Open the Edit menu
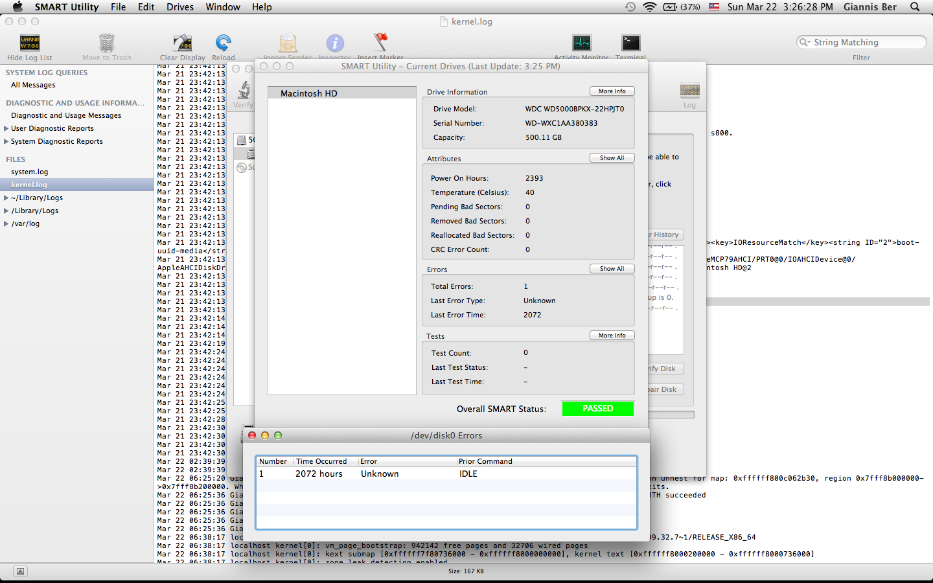Viewport: 933px width, 583px height. [x=146, y=6]
